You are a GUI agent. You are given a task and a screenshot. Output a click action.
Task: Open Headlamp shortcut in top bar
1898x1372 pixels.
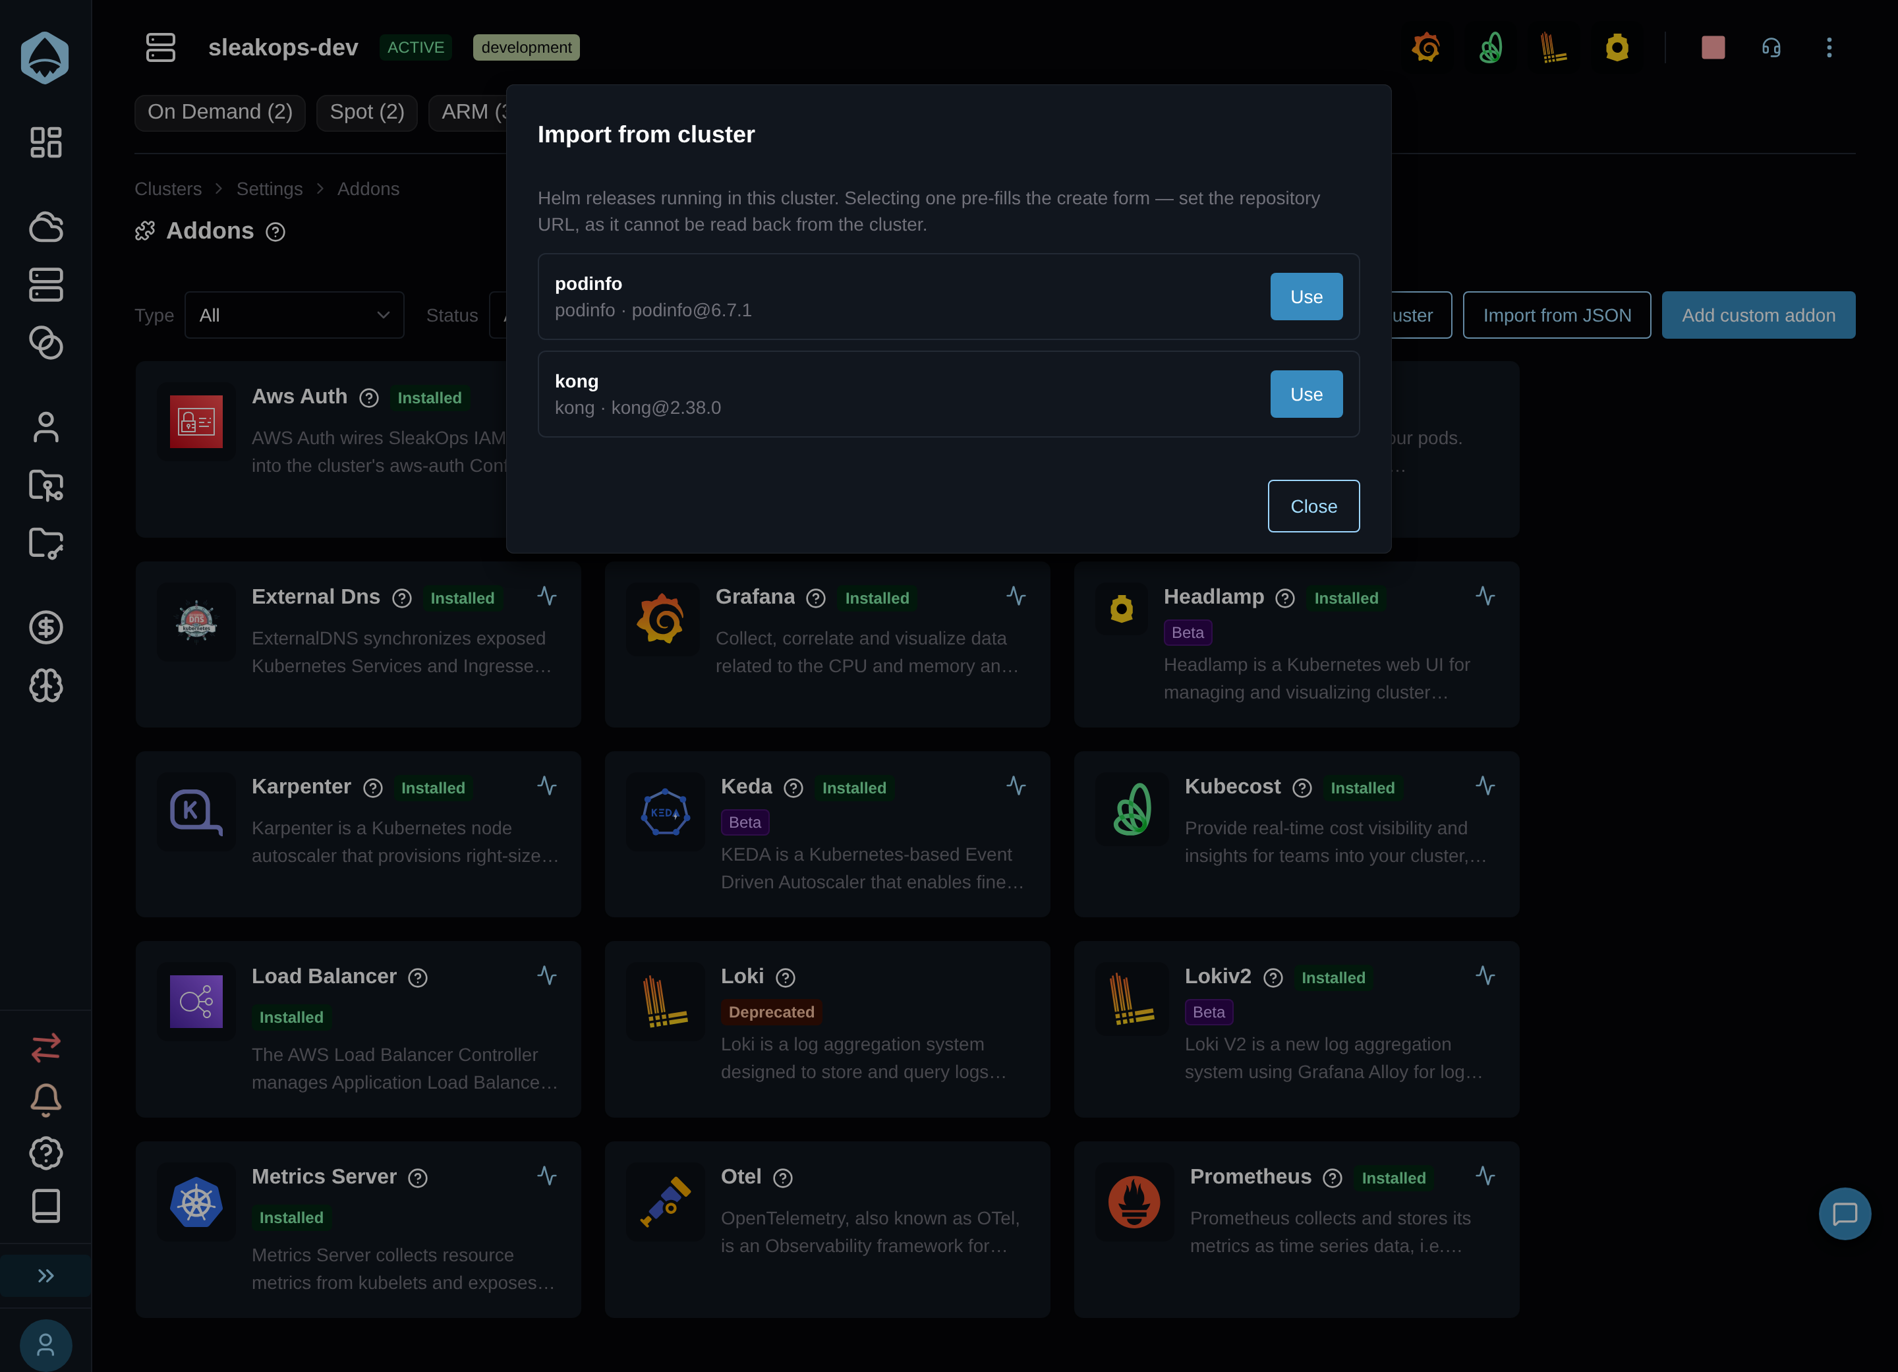pyautogui.click(x=1617, y=47)
